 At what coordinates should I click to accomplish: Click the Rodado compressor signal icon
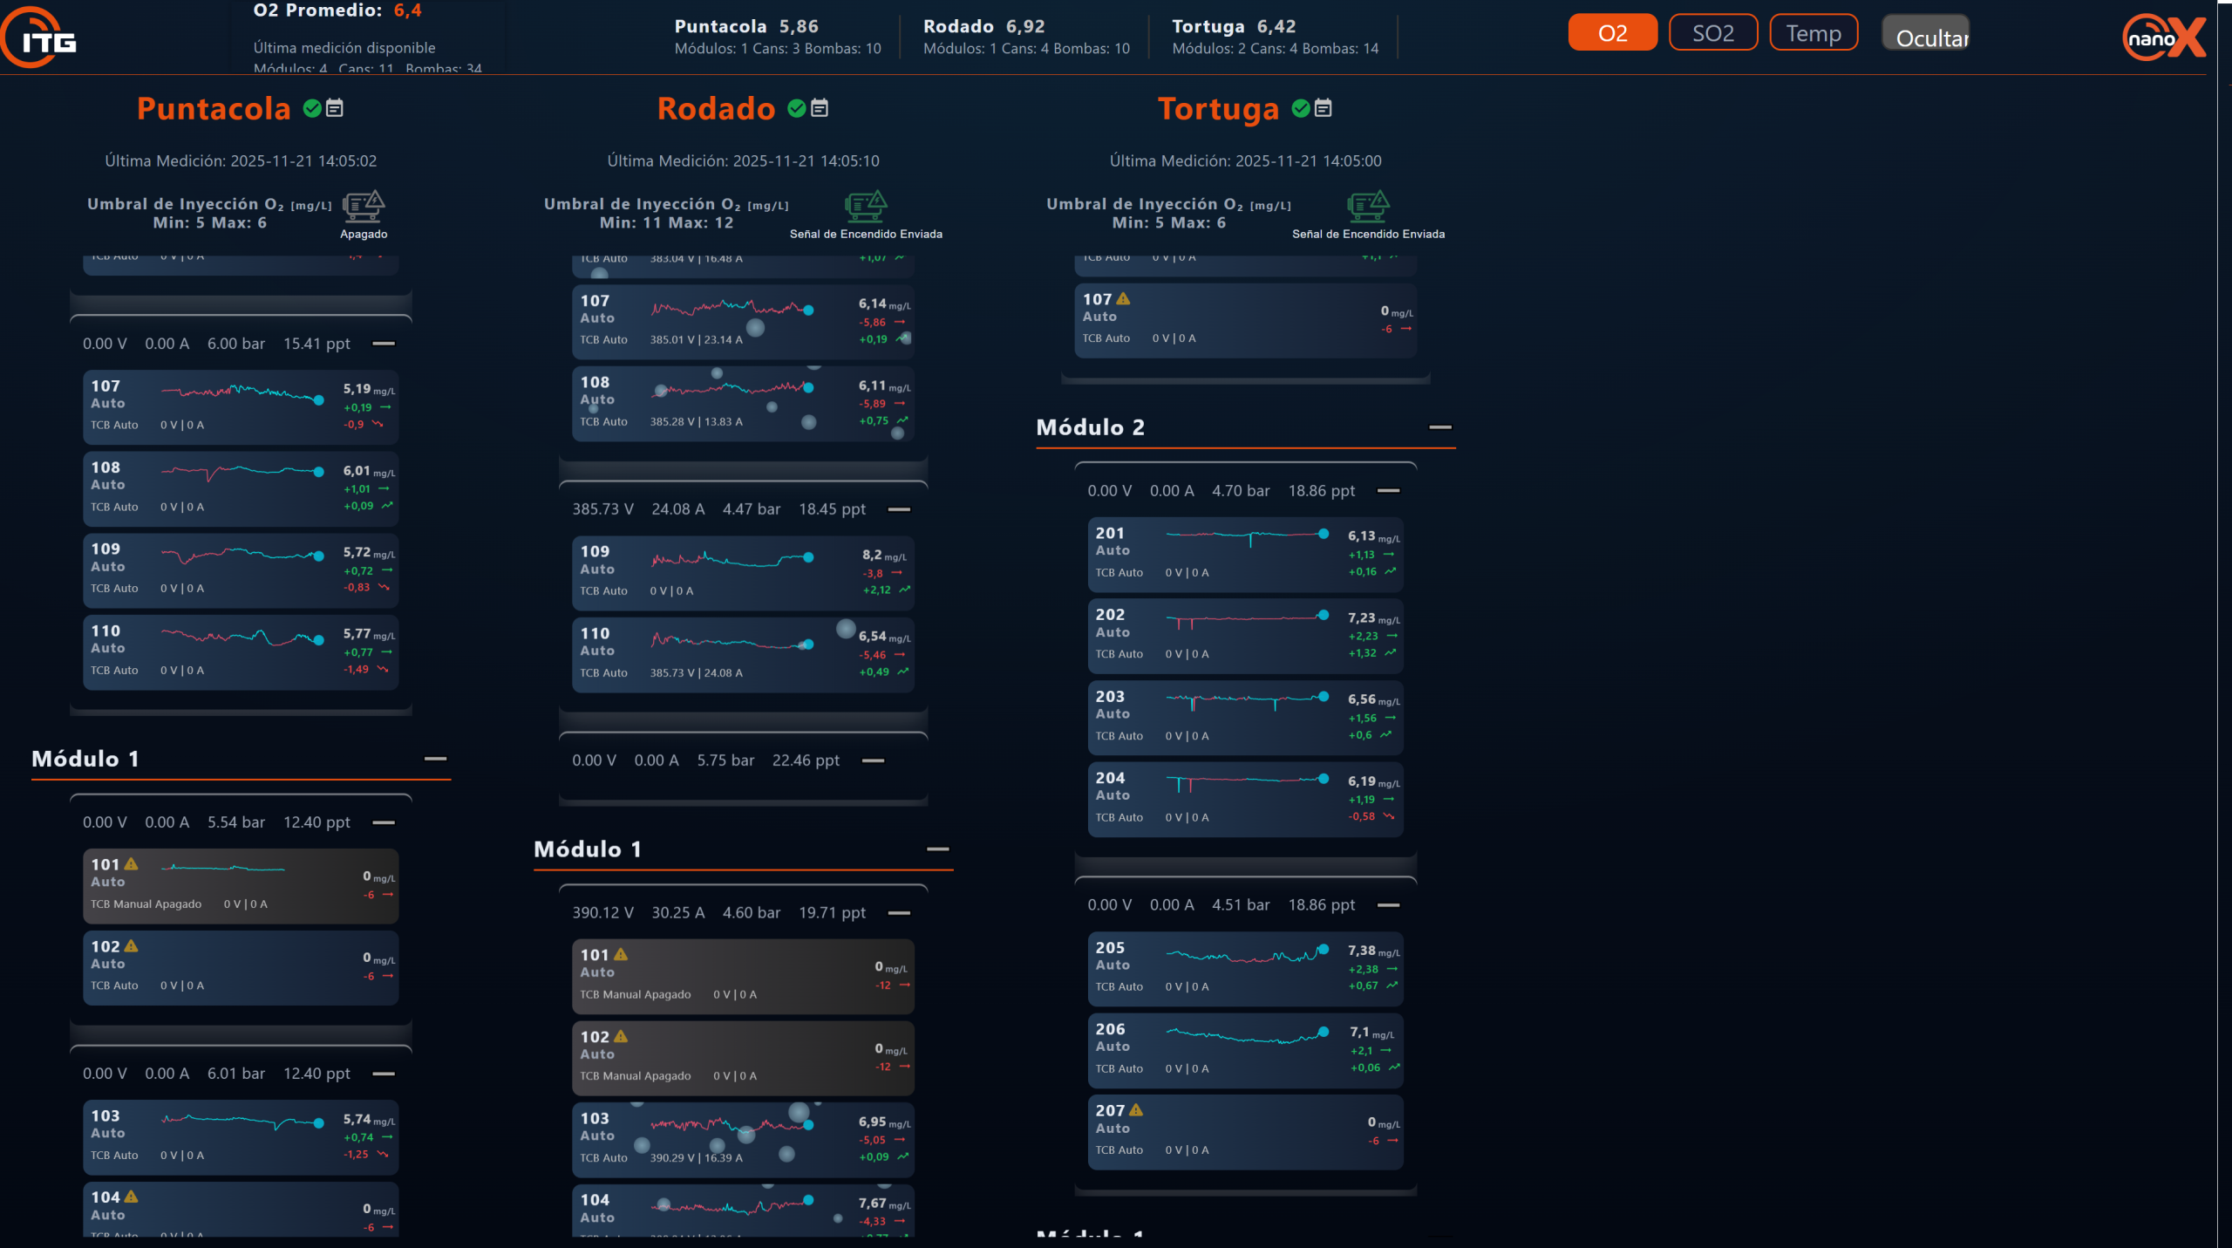point(865,207)
